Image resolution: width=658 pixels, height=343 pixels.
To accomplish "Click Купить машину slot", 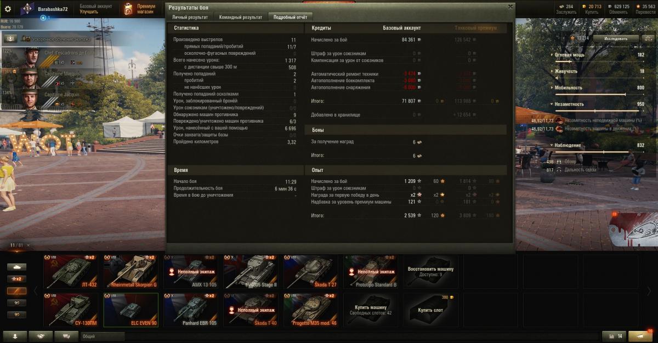I will click(371, 310).
